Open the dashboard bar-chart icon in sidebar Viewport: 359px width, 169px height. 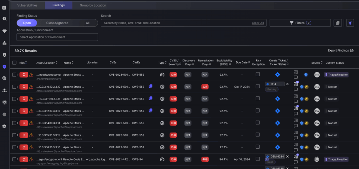click(4, 8)
